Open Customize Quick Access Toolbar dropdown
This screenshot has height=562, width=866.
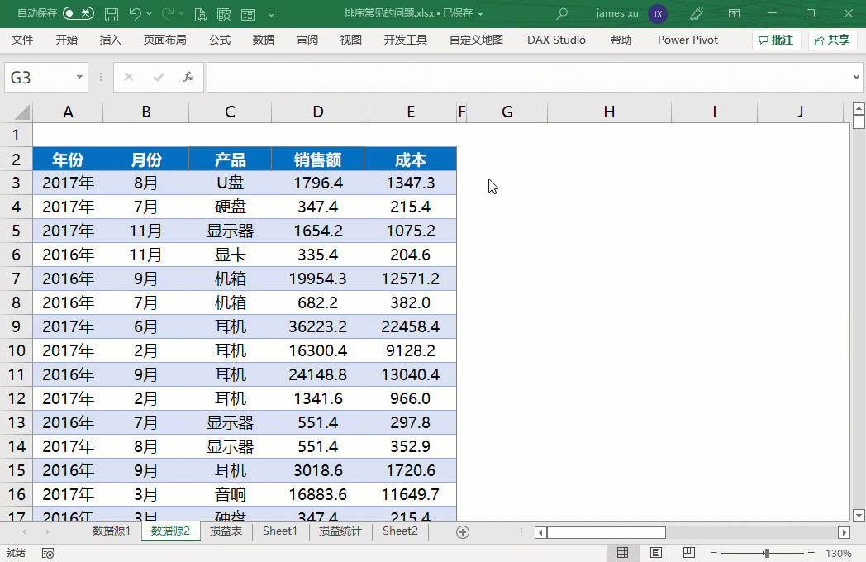[x=271, y=14]
